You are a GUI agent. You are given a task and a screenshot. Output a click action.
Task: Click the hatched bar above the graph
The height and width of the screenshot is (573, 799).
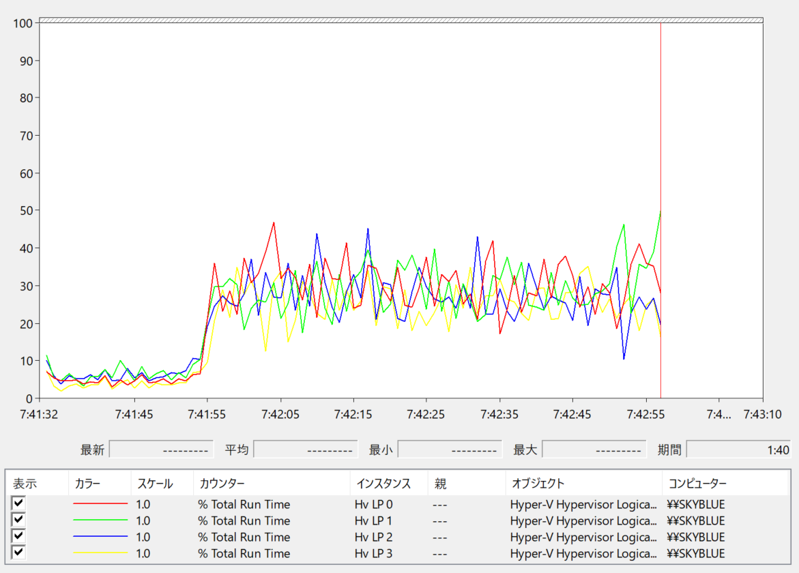pos(401,20)
